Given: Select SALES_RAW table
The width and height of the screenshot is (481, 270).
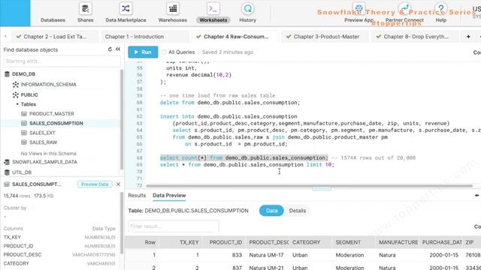Looking at the screenshot, I should click(x=44, y=142).
